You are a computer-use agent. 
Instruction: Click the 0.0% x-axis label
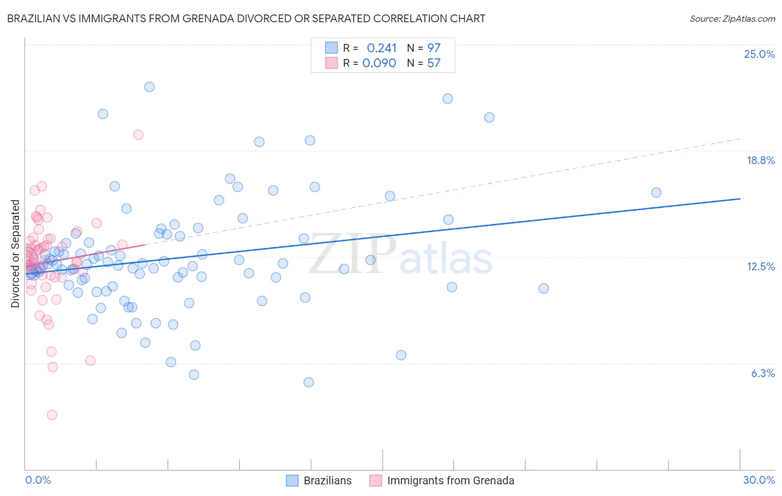click(38, 480)
